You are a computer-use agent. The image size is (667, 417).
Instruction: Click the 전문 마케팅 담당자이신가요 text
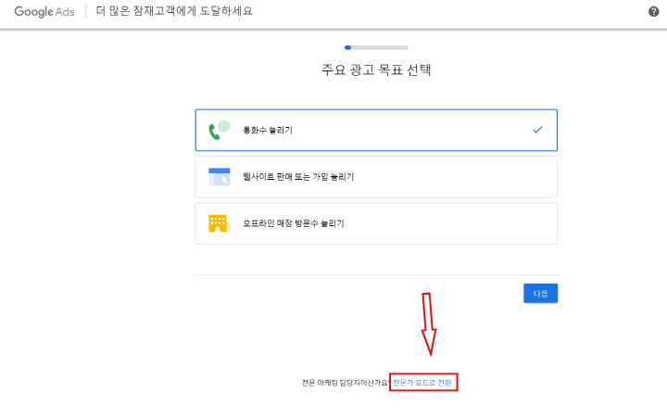[346, 383]
